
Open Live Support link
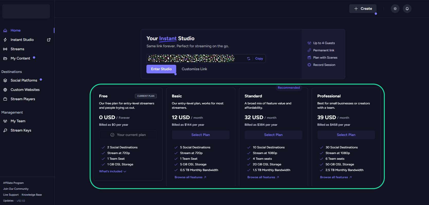coord(11,195)
